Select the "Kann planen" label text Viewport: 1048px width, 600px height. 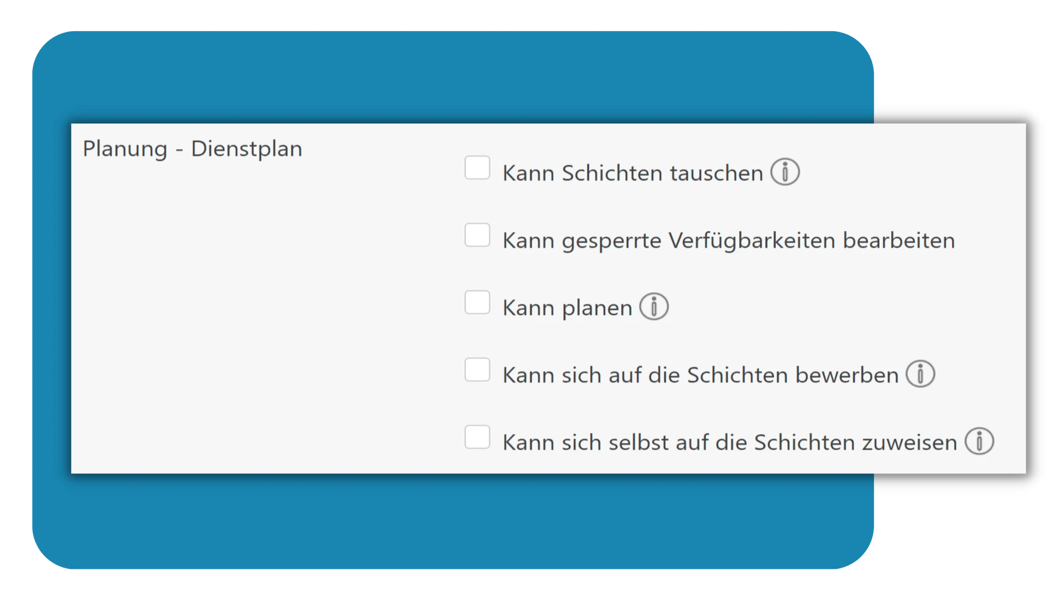tap(568, 307)
